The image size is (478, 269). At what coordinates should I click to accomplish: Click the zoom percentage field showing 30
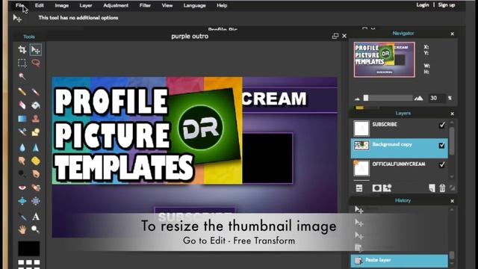436,98
